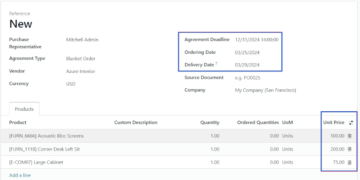The height and width of the screenshot is (180, 360).
Task: Sort by the UoM column header
Action: point(287,122)
